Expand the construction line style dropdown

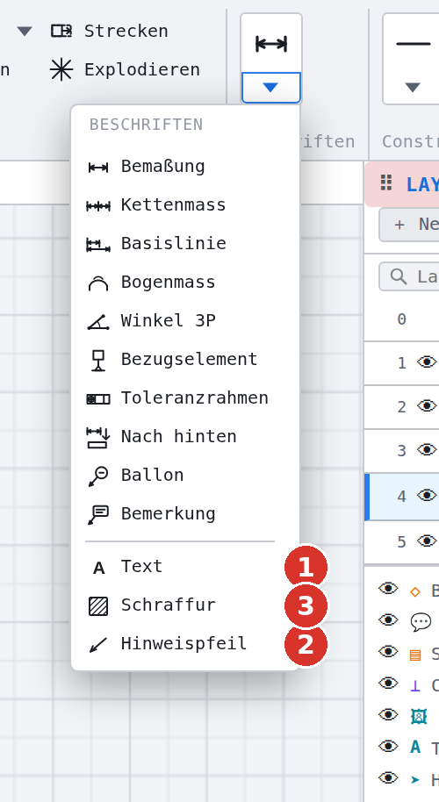413,88
